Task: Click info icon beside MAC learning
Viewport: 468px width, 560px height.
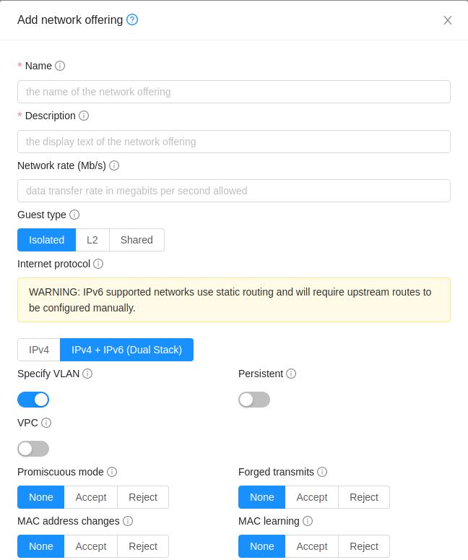Action: 308,521
